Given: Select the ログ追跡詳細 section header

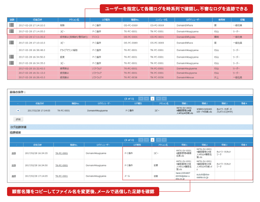Looking at the screenshot, I should point(131,127).
